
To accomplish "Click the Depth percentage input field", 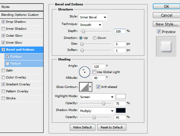I will pyautogui.click(x=120, y=31).
